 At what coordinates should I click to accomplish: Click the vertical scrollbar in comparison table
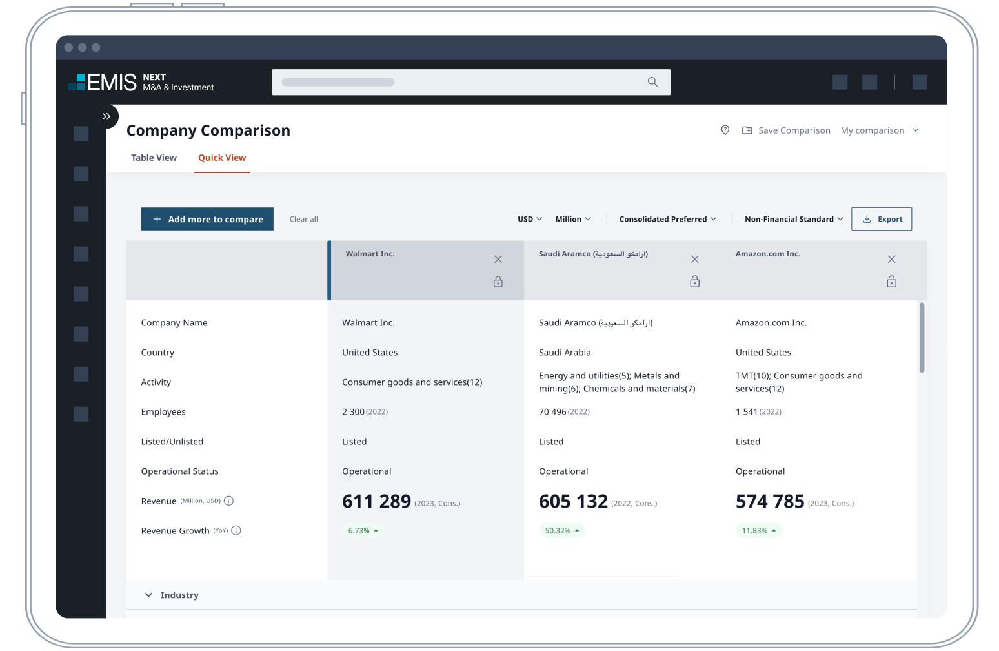tap(922, 337)
